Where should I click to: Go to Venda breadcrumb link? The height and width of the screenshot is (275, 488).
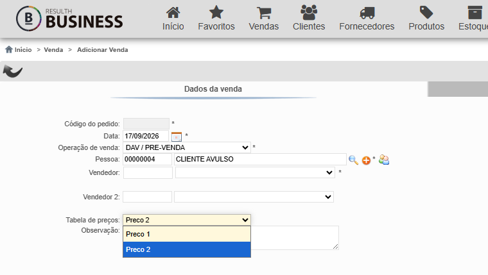point(53,50)
